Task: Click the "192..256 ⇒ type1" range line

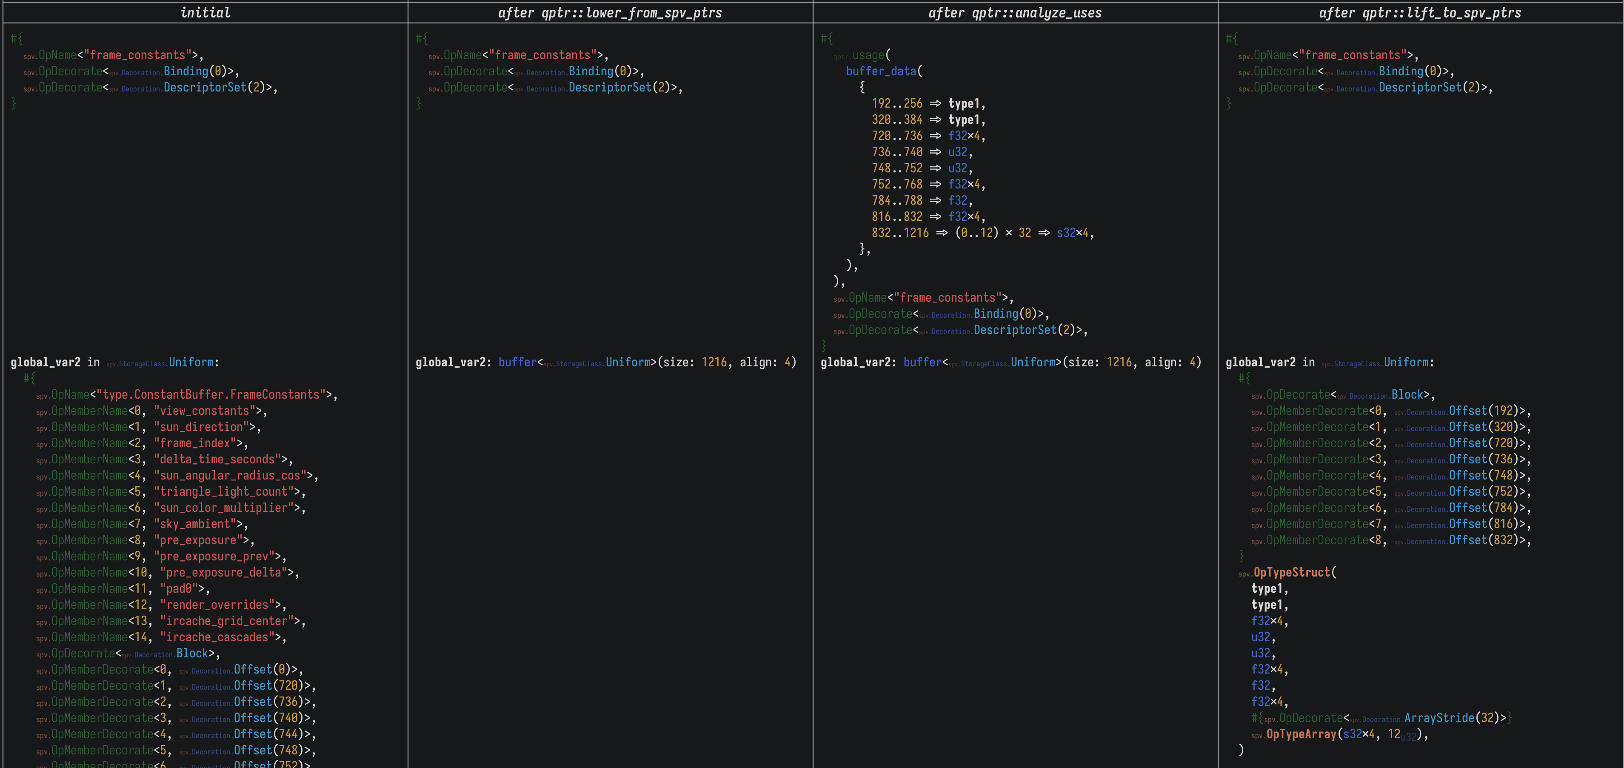Action: coord(929,104)
